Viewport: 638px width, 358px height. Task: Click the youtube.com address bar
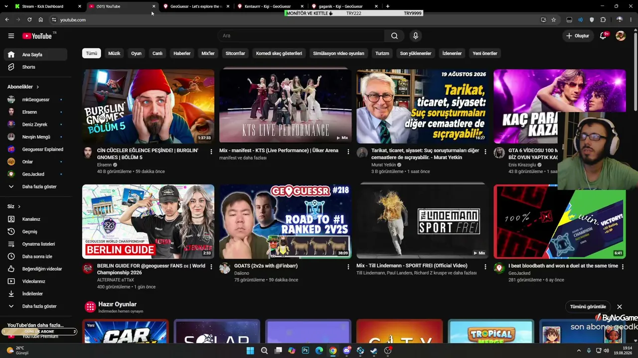tap(294, 20)
